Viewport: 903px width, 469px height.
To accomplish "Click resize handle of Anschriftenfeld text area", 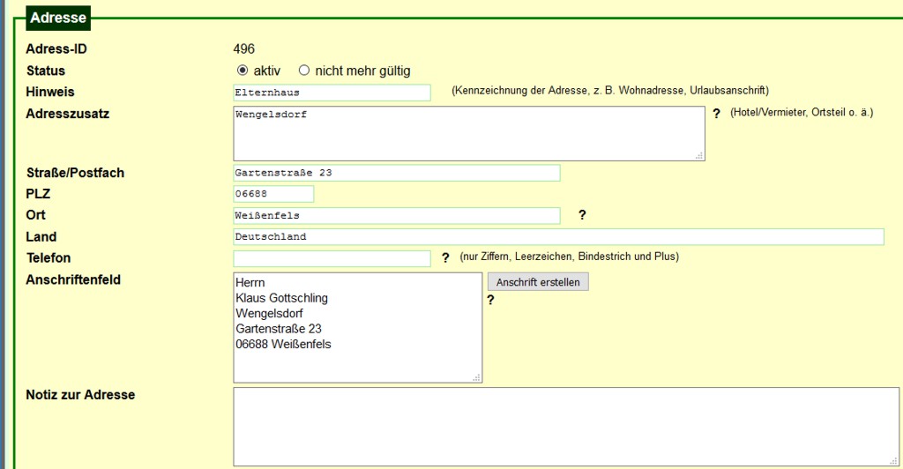I will [477, 377].
